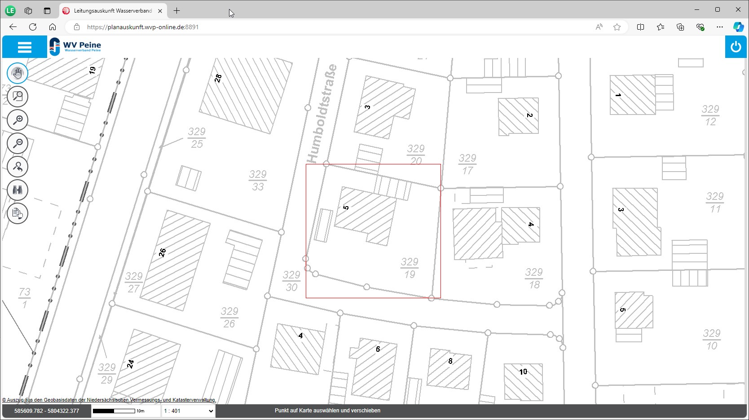Select the document pointer tool
This screenshot has height=420, width=749.
pos(18,213)
